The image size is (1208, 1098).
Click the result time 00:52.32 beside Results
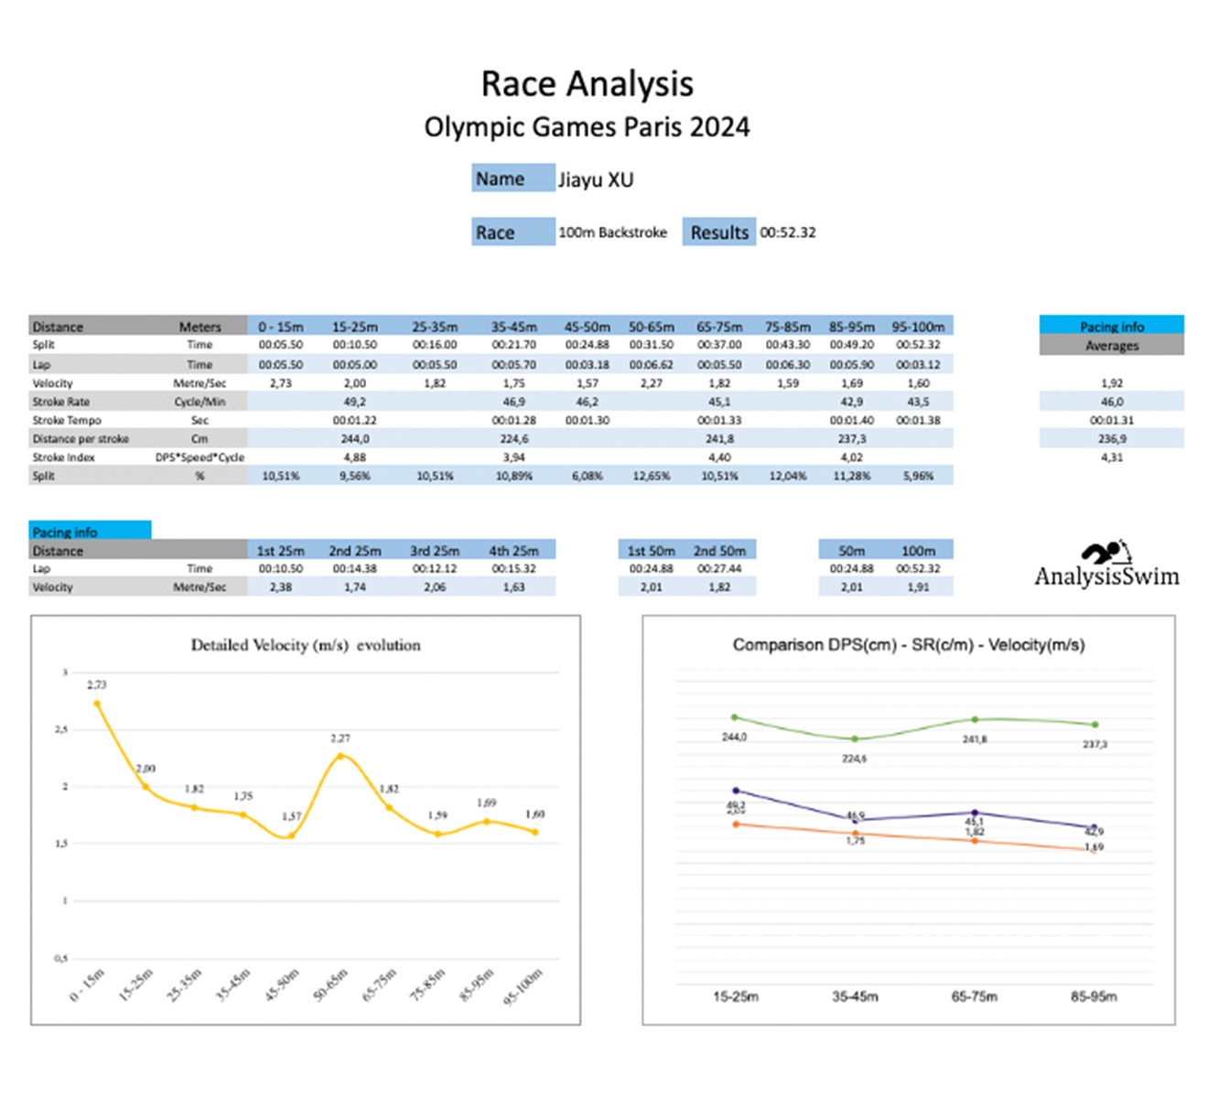coord(787,232)
